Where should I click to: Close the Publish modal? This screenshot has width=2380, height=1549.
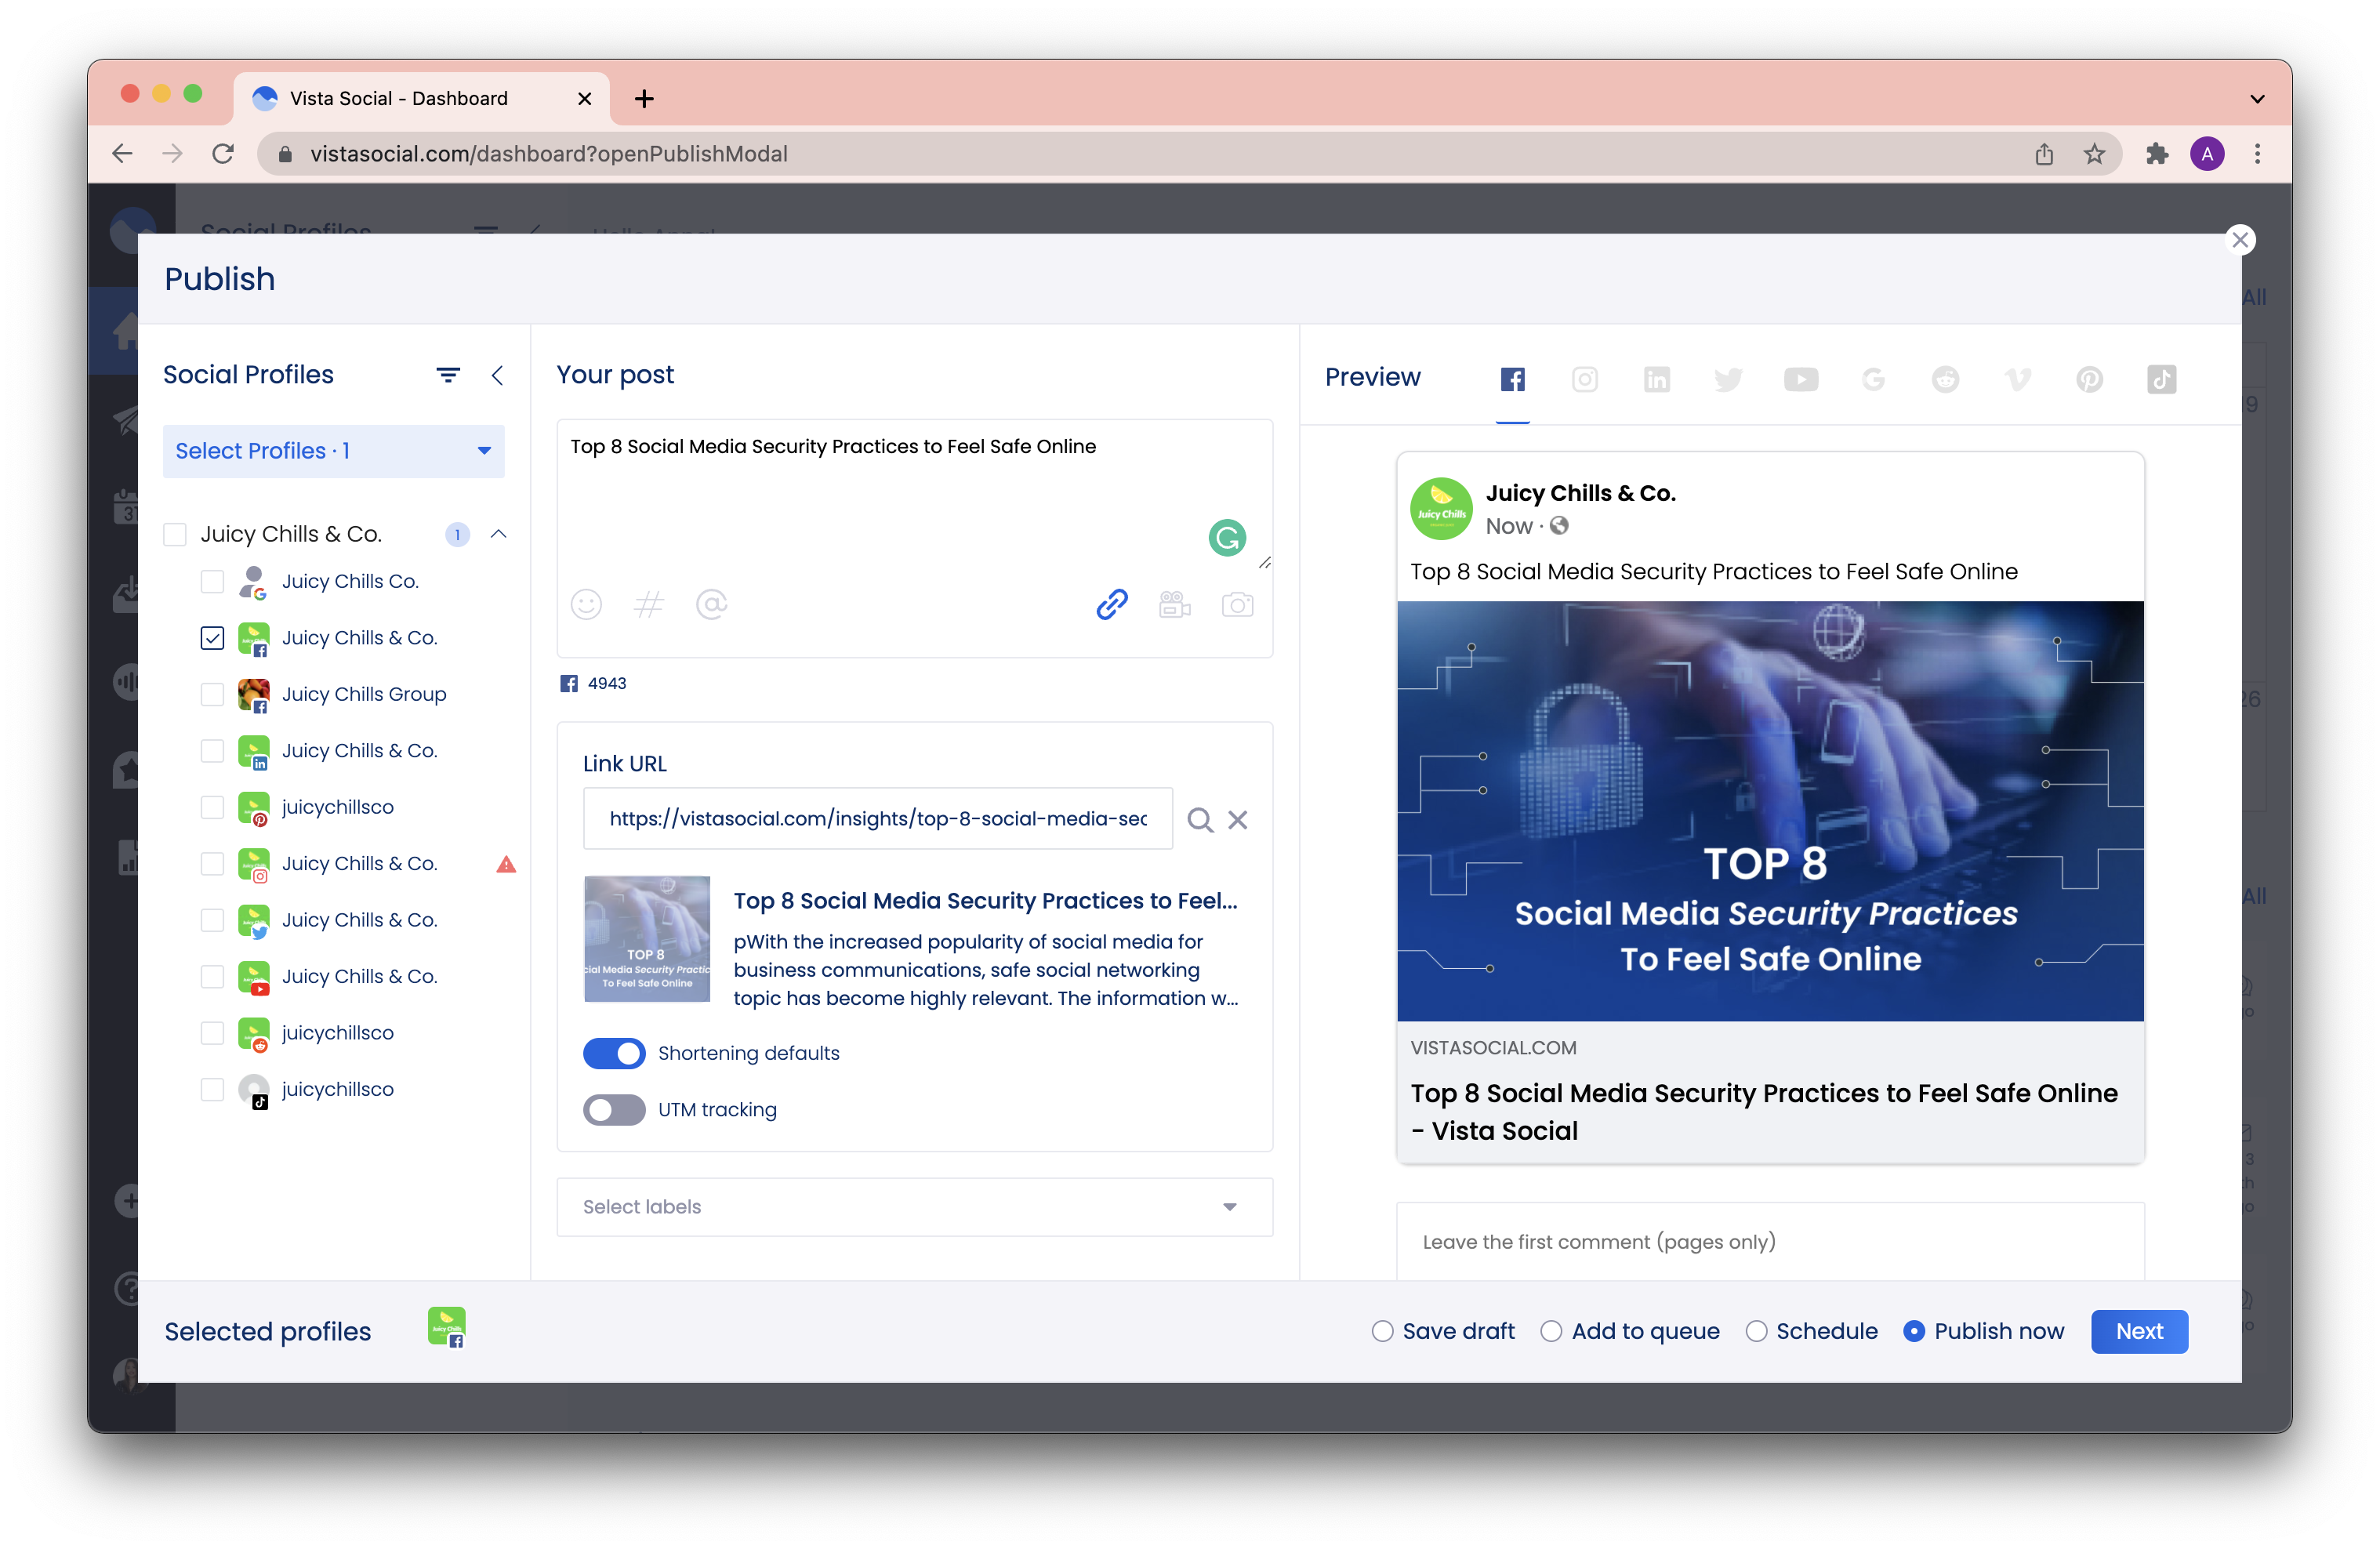click(2240, 240)
